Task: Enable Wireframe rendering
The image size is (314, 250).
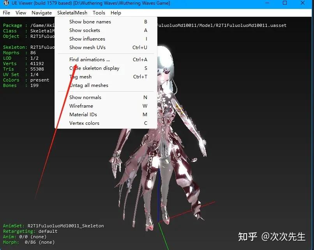Action: (x=81, y=106)
